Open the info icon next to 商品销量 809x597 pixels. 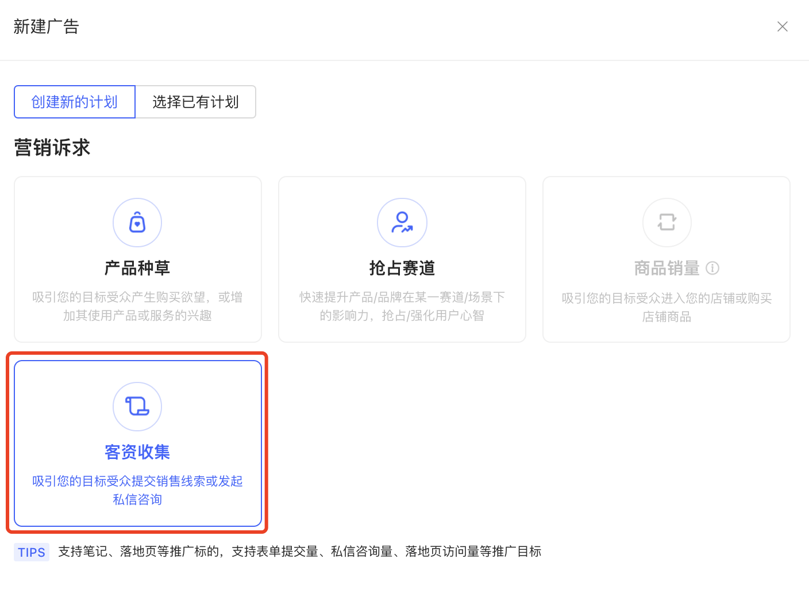tap(712, 268)
